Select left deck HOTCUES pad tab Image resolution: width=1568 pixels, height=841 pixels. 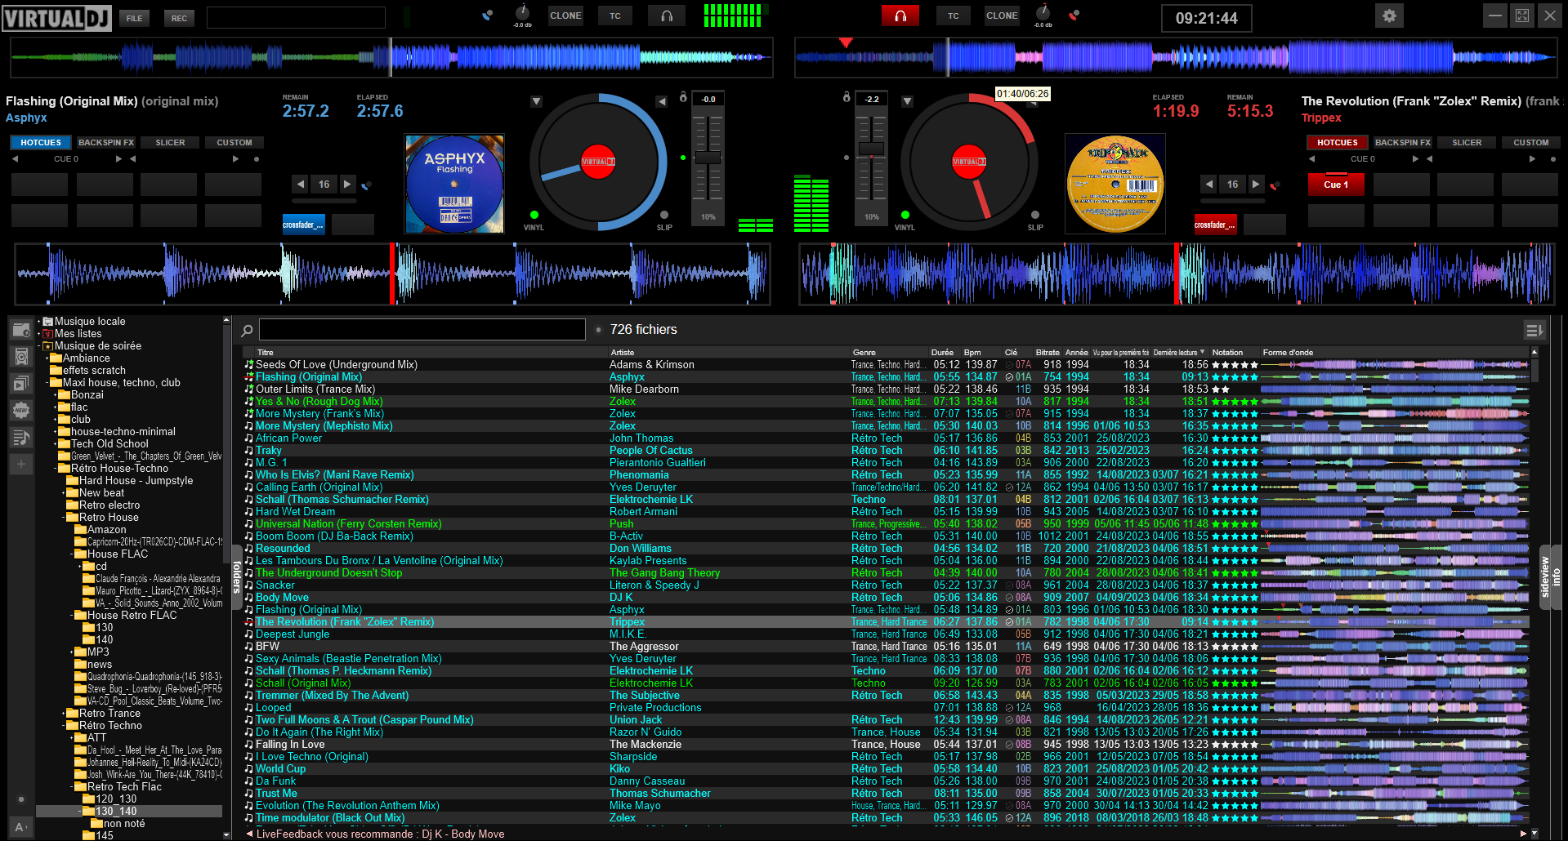[41, 142]
